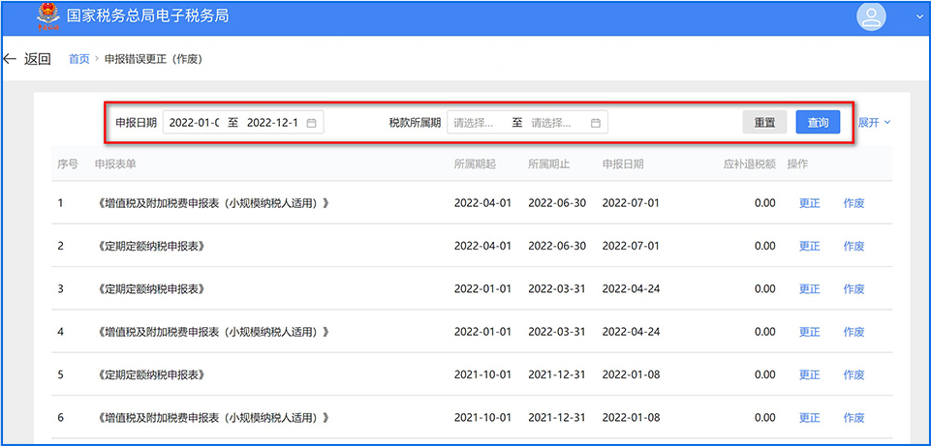The width and height of the screenshot is (931, 446).
Task: Open 税款所属期 start date picker field
Action: tap(479, 123)
